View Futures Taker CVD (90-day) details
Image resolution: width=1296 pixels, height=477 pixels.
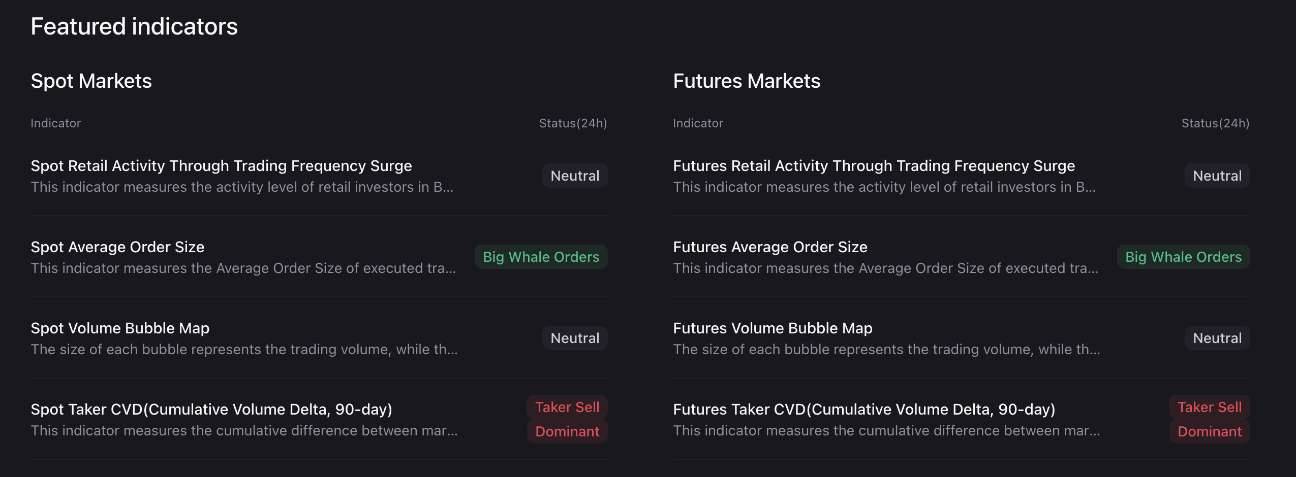pos(865,409)
